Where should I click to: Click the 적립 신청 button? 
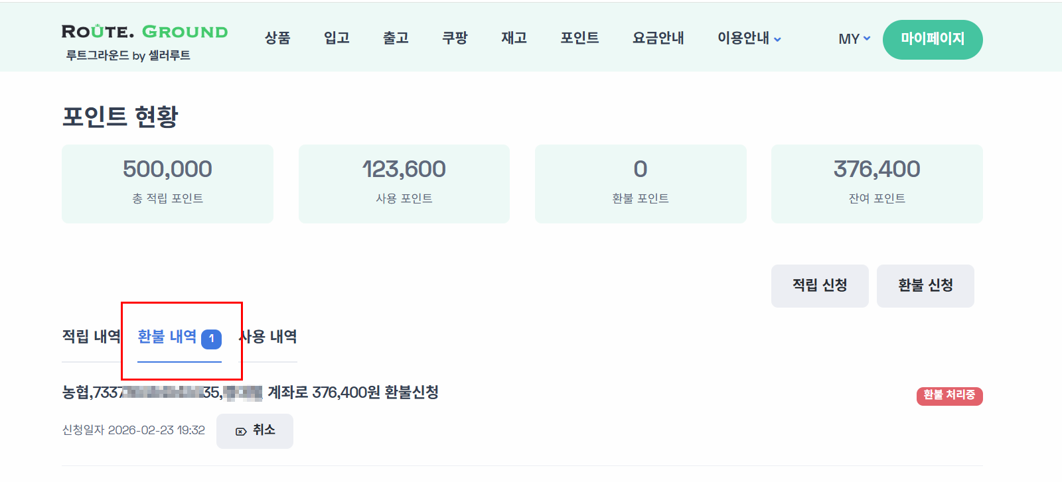click(820, 286)
